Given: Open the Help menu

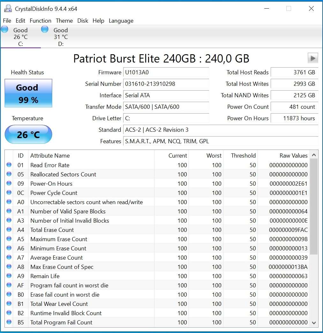Looking at the screenshot, I should click(98, 21).
